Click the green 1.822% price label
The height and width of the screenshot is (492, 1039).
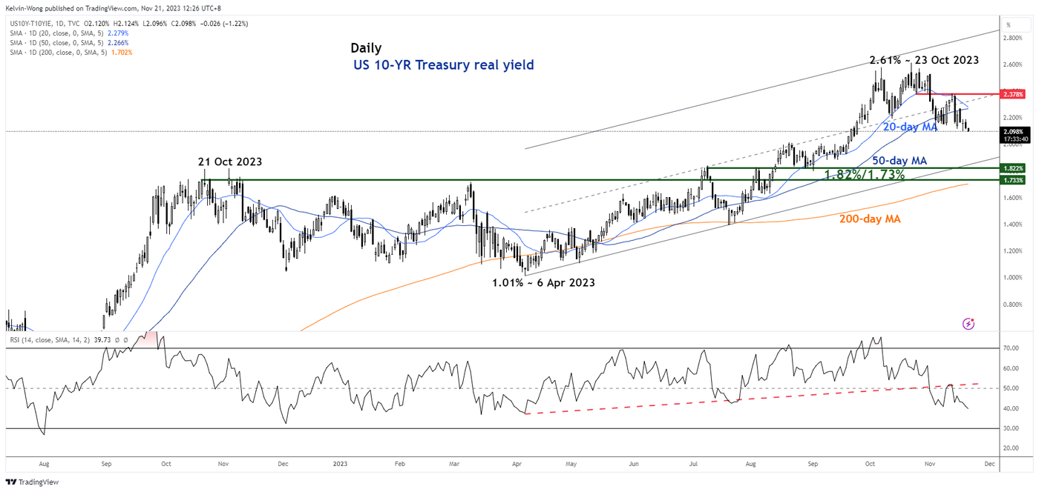point(1013,168)
